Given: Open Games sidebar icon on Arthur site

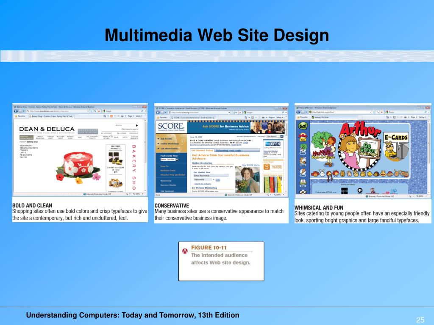Looking at the screenshot, I should (x=303, y=173).
